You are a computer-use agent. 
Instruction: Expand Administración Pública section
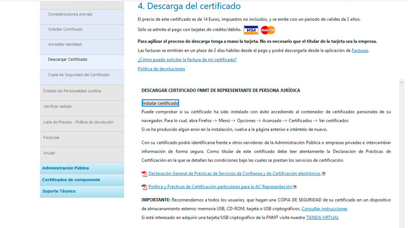pyautogui.click(x=82, y=169)
